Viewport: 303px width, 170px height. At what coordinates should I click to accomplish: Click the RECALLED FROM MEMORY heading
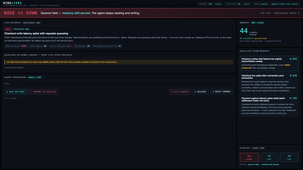pyautogui.click(x=255, y=51)
